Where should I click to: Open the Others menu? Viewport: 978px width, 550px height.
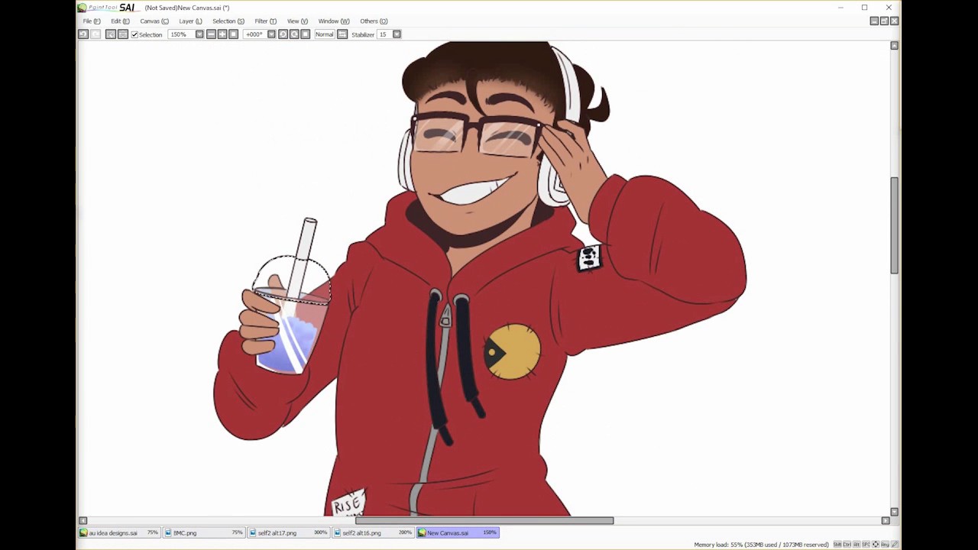pyautogui.click(x=374, y=21)
